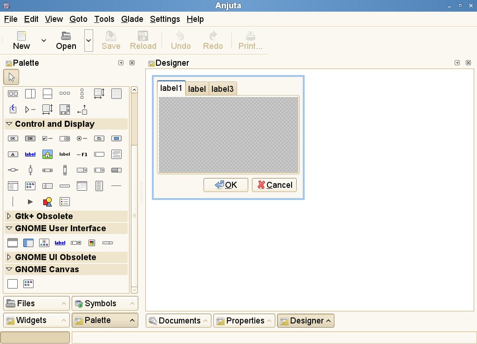Open the Settings menu

click(x=165, y=19)
